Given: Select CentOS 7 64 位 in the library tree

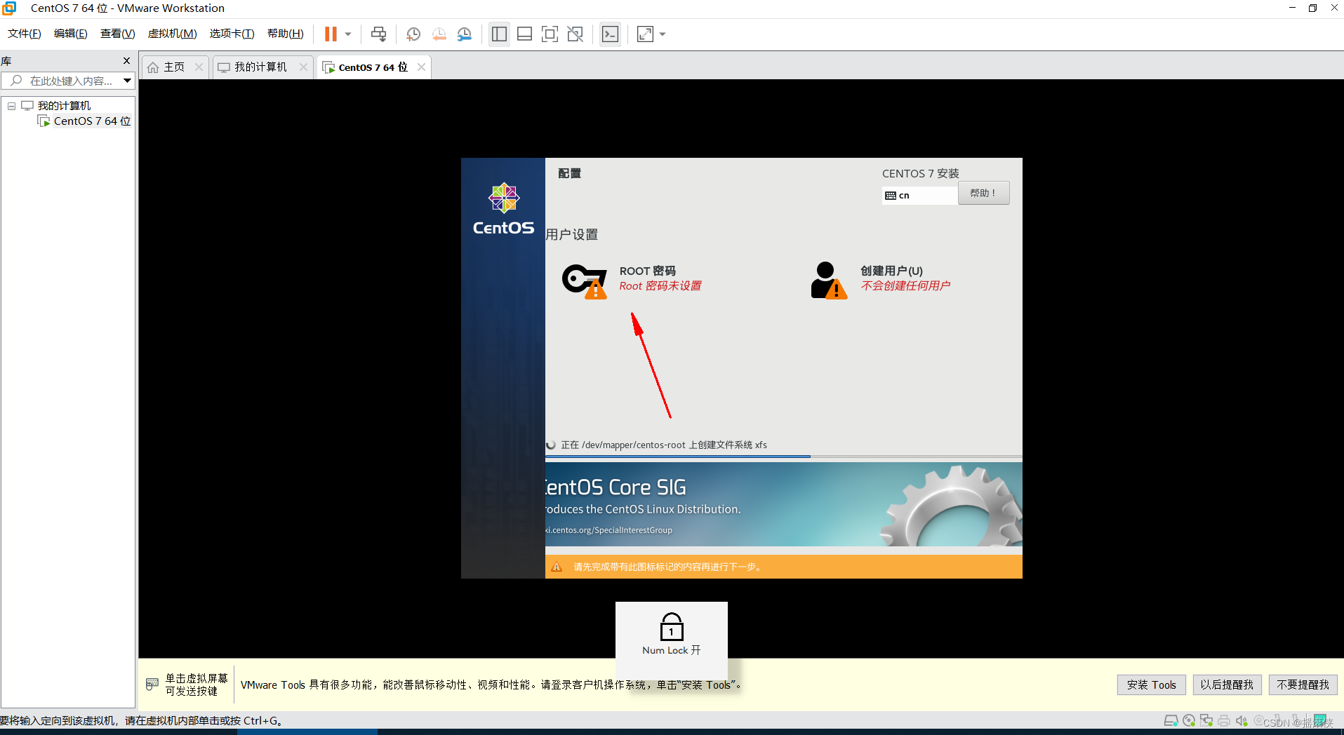Looking at the screenshot, I should 92,121.
